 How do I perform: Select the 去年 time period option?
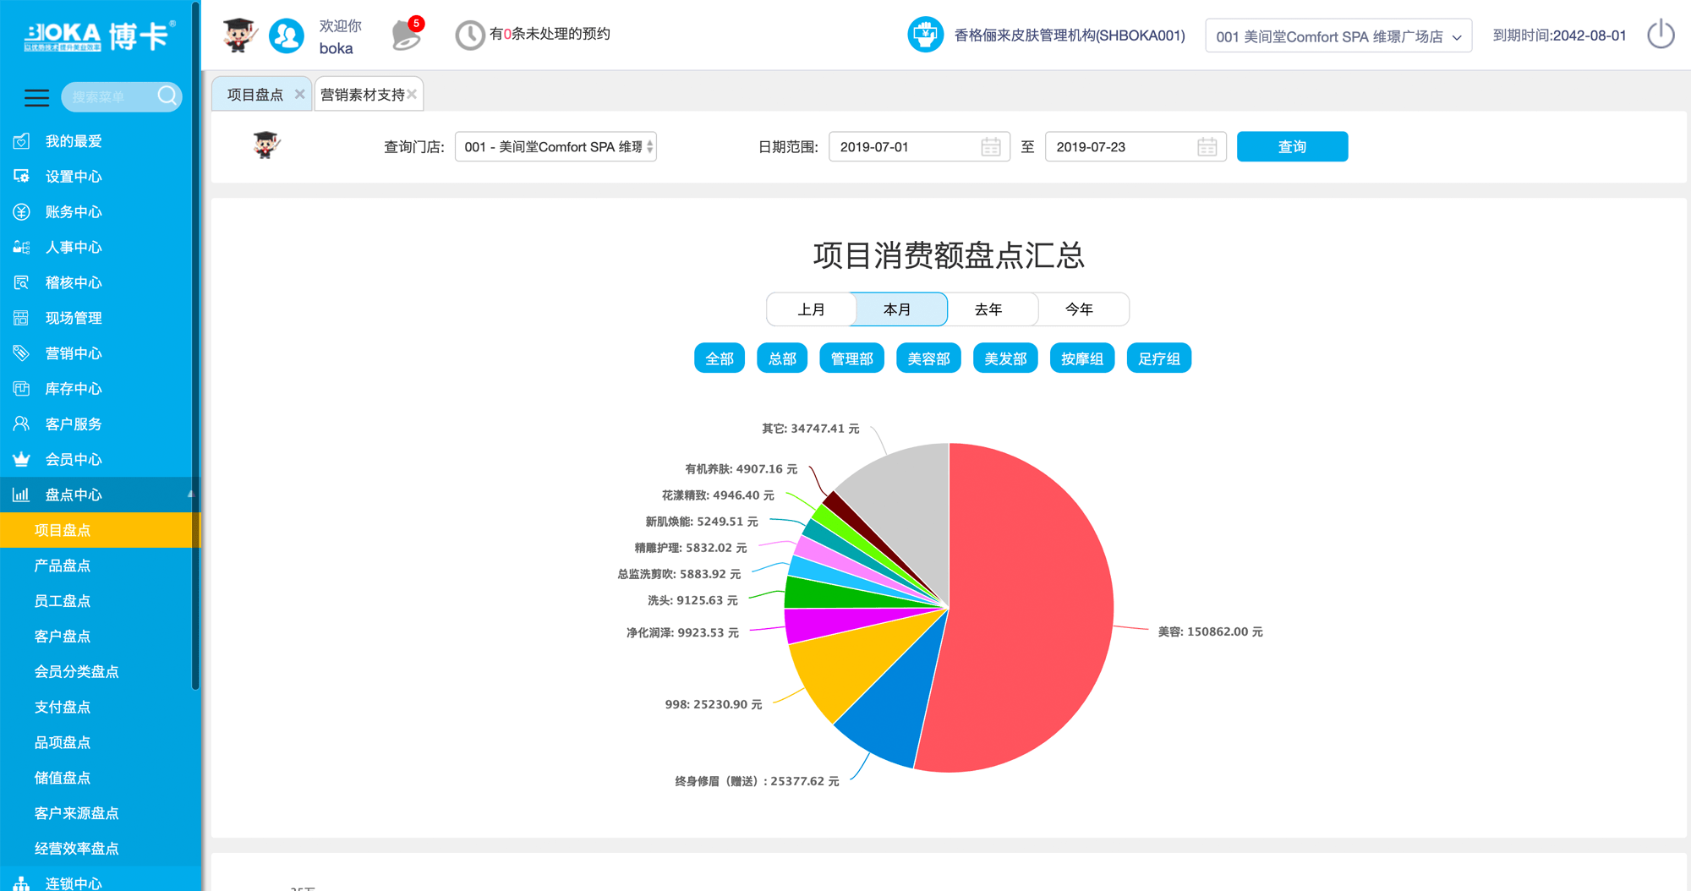click(991, 309)
